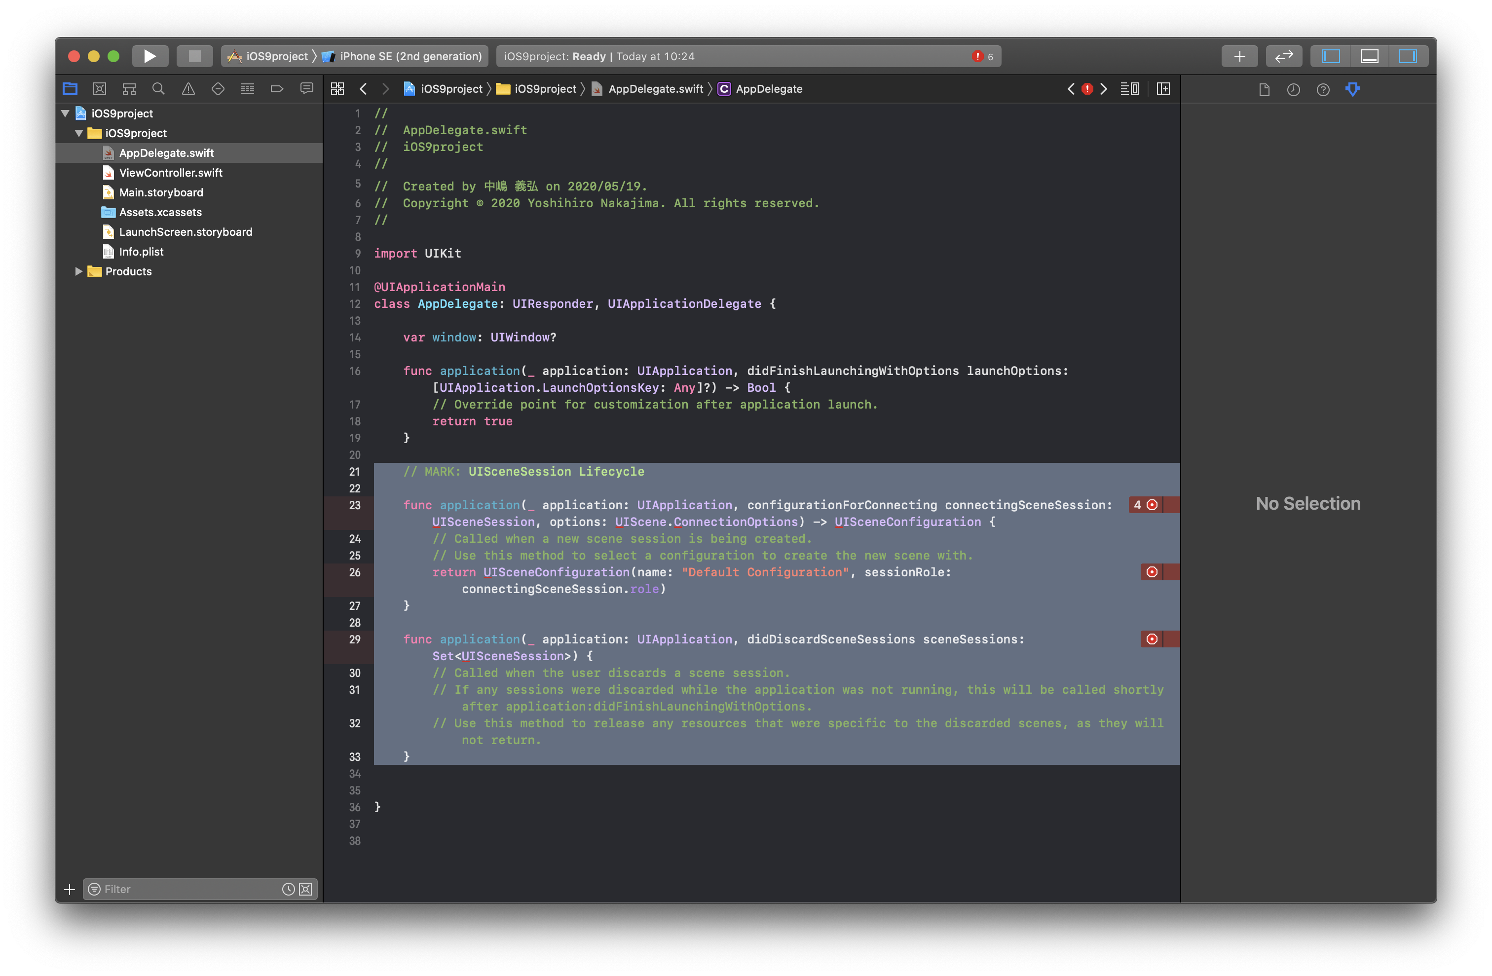Open the Report navigator
Screen dimensions: 1492x976
click(x=306, y=89)
